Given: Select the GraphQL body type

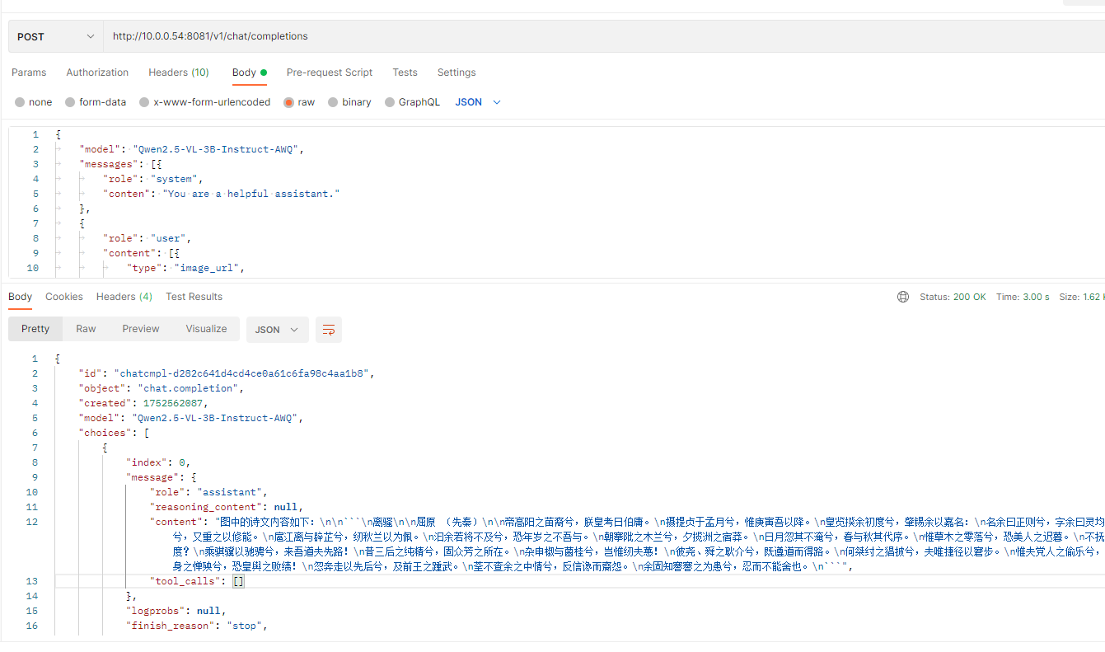Looking at the screenshot, I should pos(412,102).
